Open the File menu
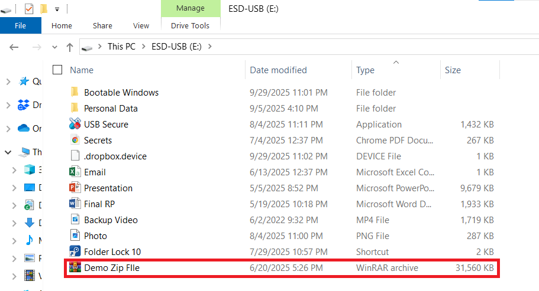Screen dimensions: 539x291 click(20, 26)
